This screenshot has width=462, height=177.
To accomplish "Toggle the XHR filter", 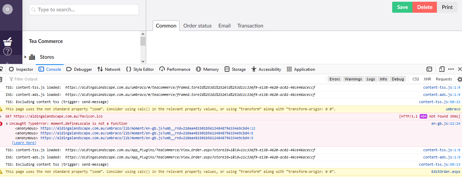I will point(427,79).
